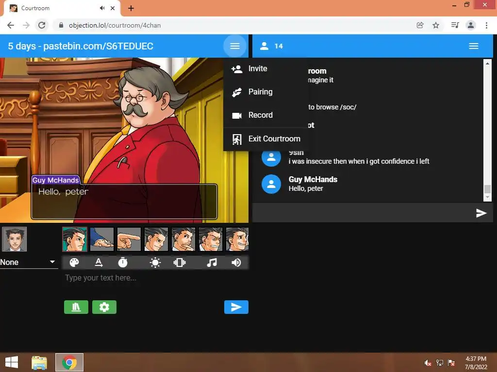
Task: Expand the None speech bubble dropdown
Action: [29, 262]
